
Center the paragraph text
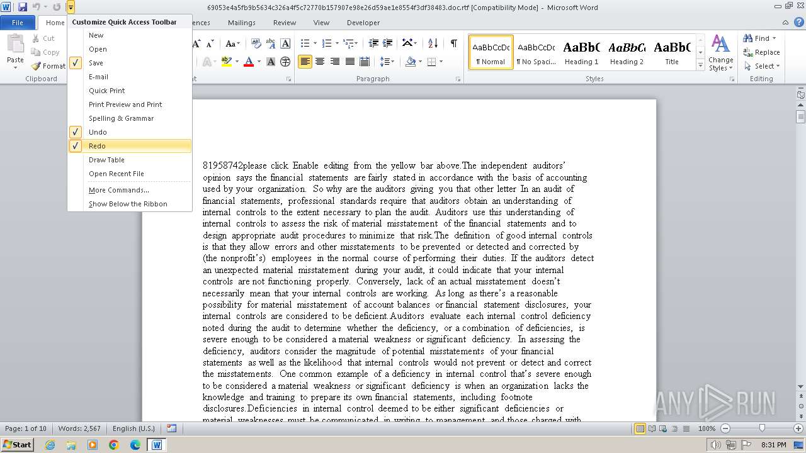coord(320,62)
